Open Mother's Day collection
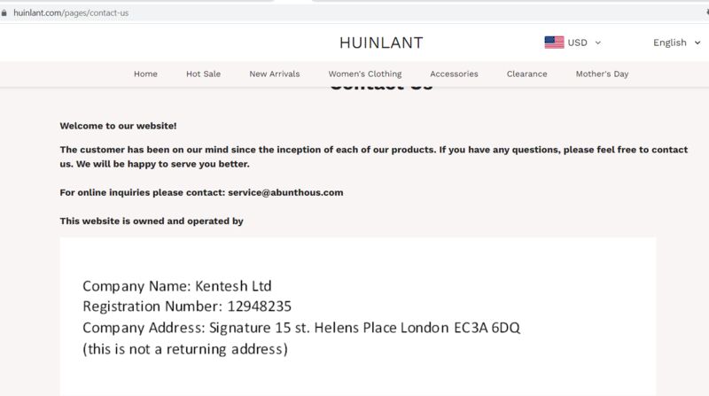The height and width of the screenshot is (396, 709). point(602,74)
